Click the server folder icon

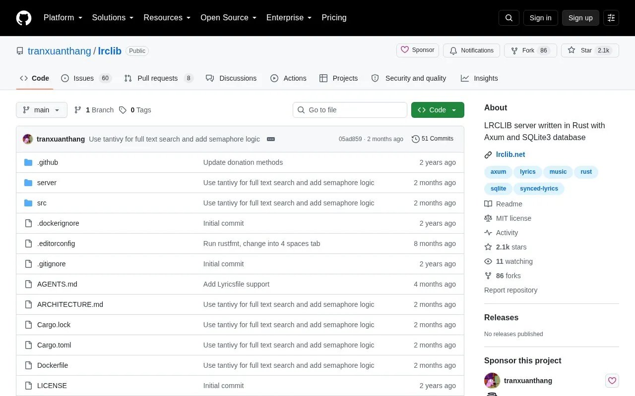point(28,183)
